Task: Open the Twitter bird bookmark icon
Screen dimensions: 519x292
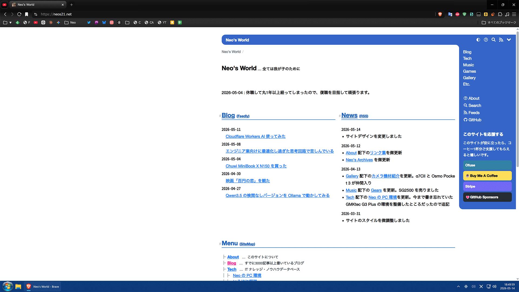Action: [89, 22]
